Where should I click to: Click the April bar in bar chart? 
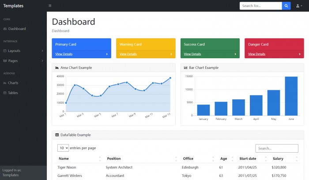[256, 105]
